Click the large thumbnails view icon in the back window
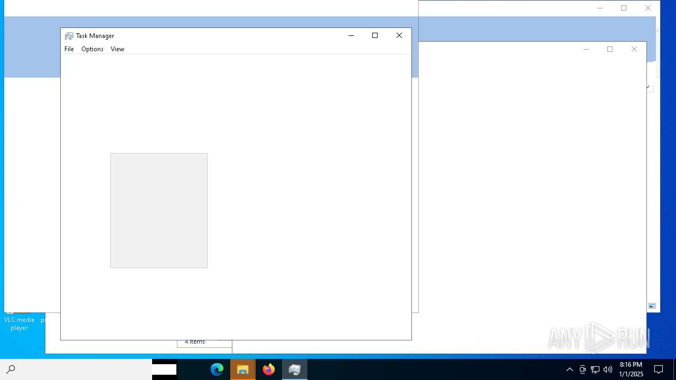Screen dimensions: 676x380 [x=652, y=306]
